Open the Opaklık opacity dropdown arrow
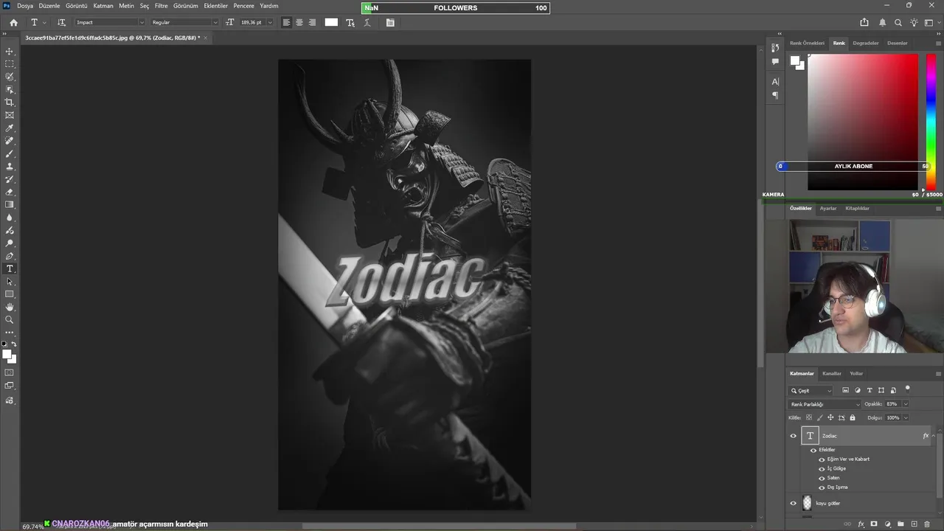This screenshot has width=944, height=531. click(906, 404)
